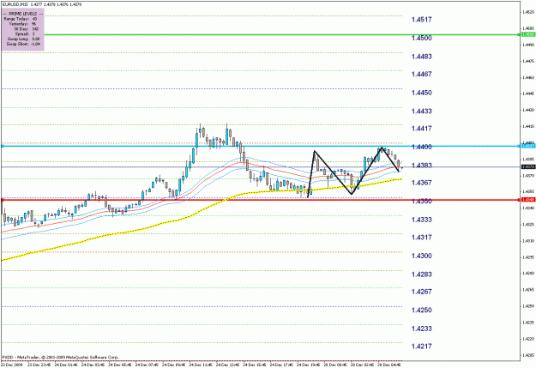Click the 1.4467 price level label
Image resolution: width=536 pixels, height=368 pixels.
421,74
